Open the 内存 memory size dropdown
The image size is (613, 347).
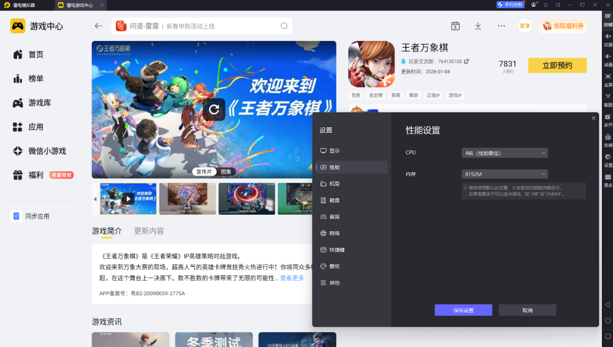[504, 174]
